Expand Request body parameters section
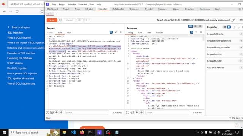 tap(224, 48)
